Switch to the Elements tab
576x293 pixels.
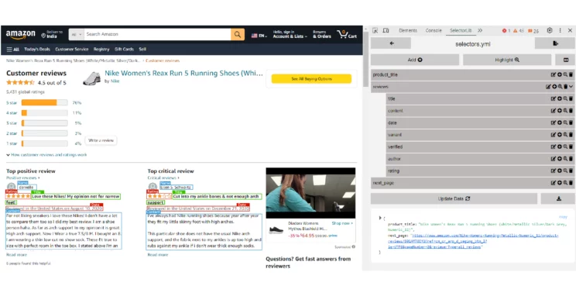(x=408, y=30)
